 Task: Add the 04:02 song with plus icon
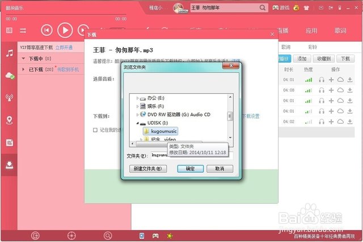331,122
